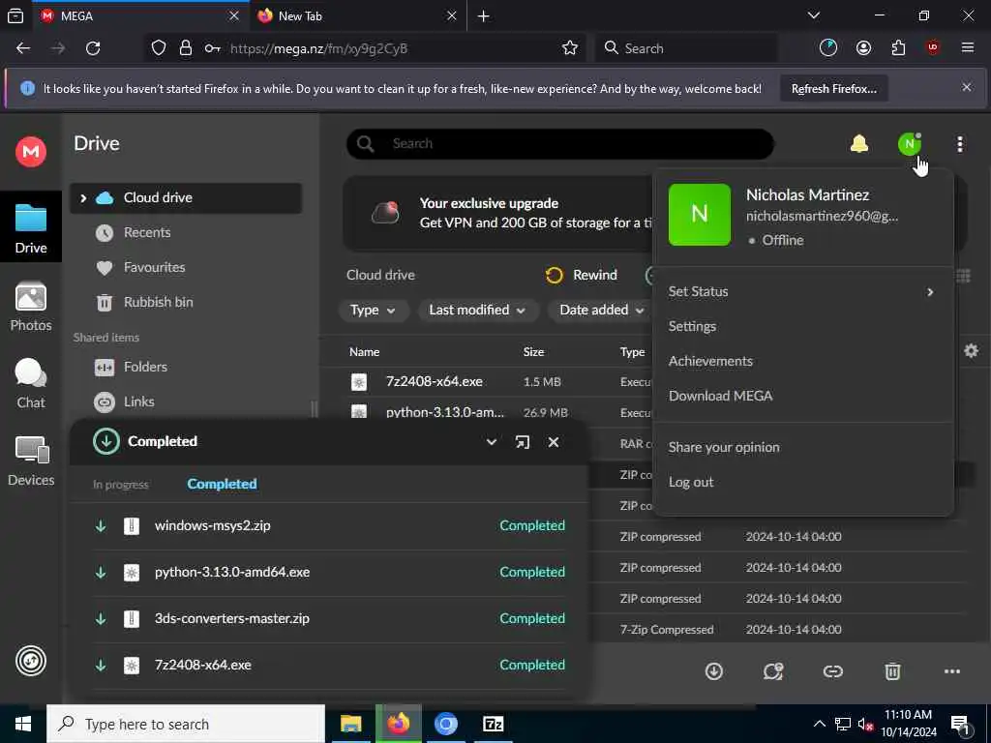Screen dimensions: 991x743
Task: Click the MEGA search field
Action: tap(560, 144)
